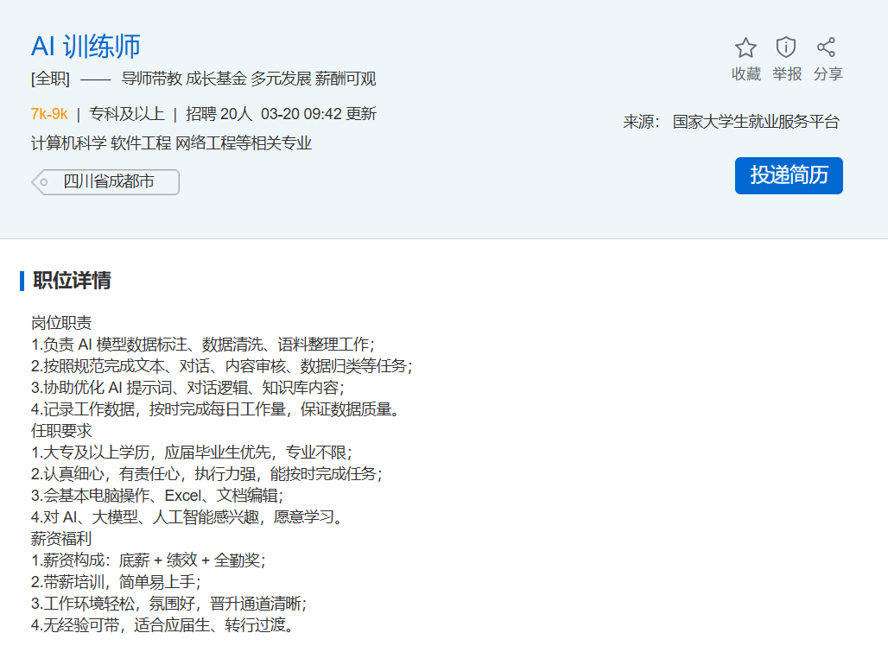This screenshot has height=652, width=888.
Task: Click the share icon
Action: pos(827,47)
